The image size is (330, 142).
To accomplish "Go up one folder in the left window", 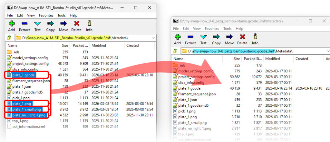I will (9, 38).
